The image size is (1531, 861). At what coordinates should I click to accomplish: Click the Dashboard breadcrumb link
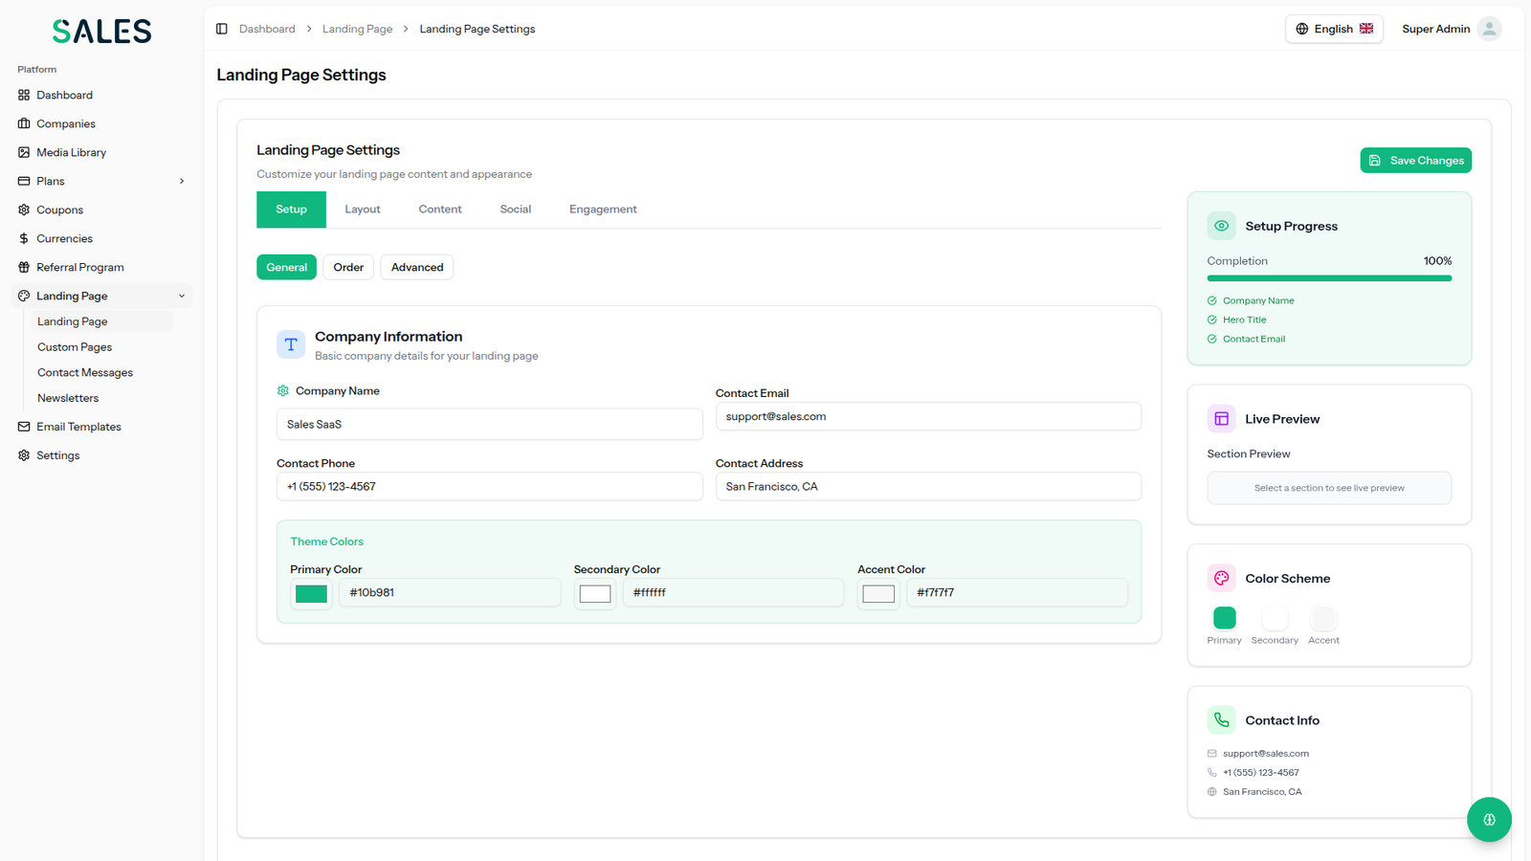[267, 29]
